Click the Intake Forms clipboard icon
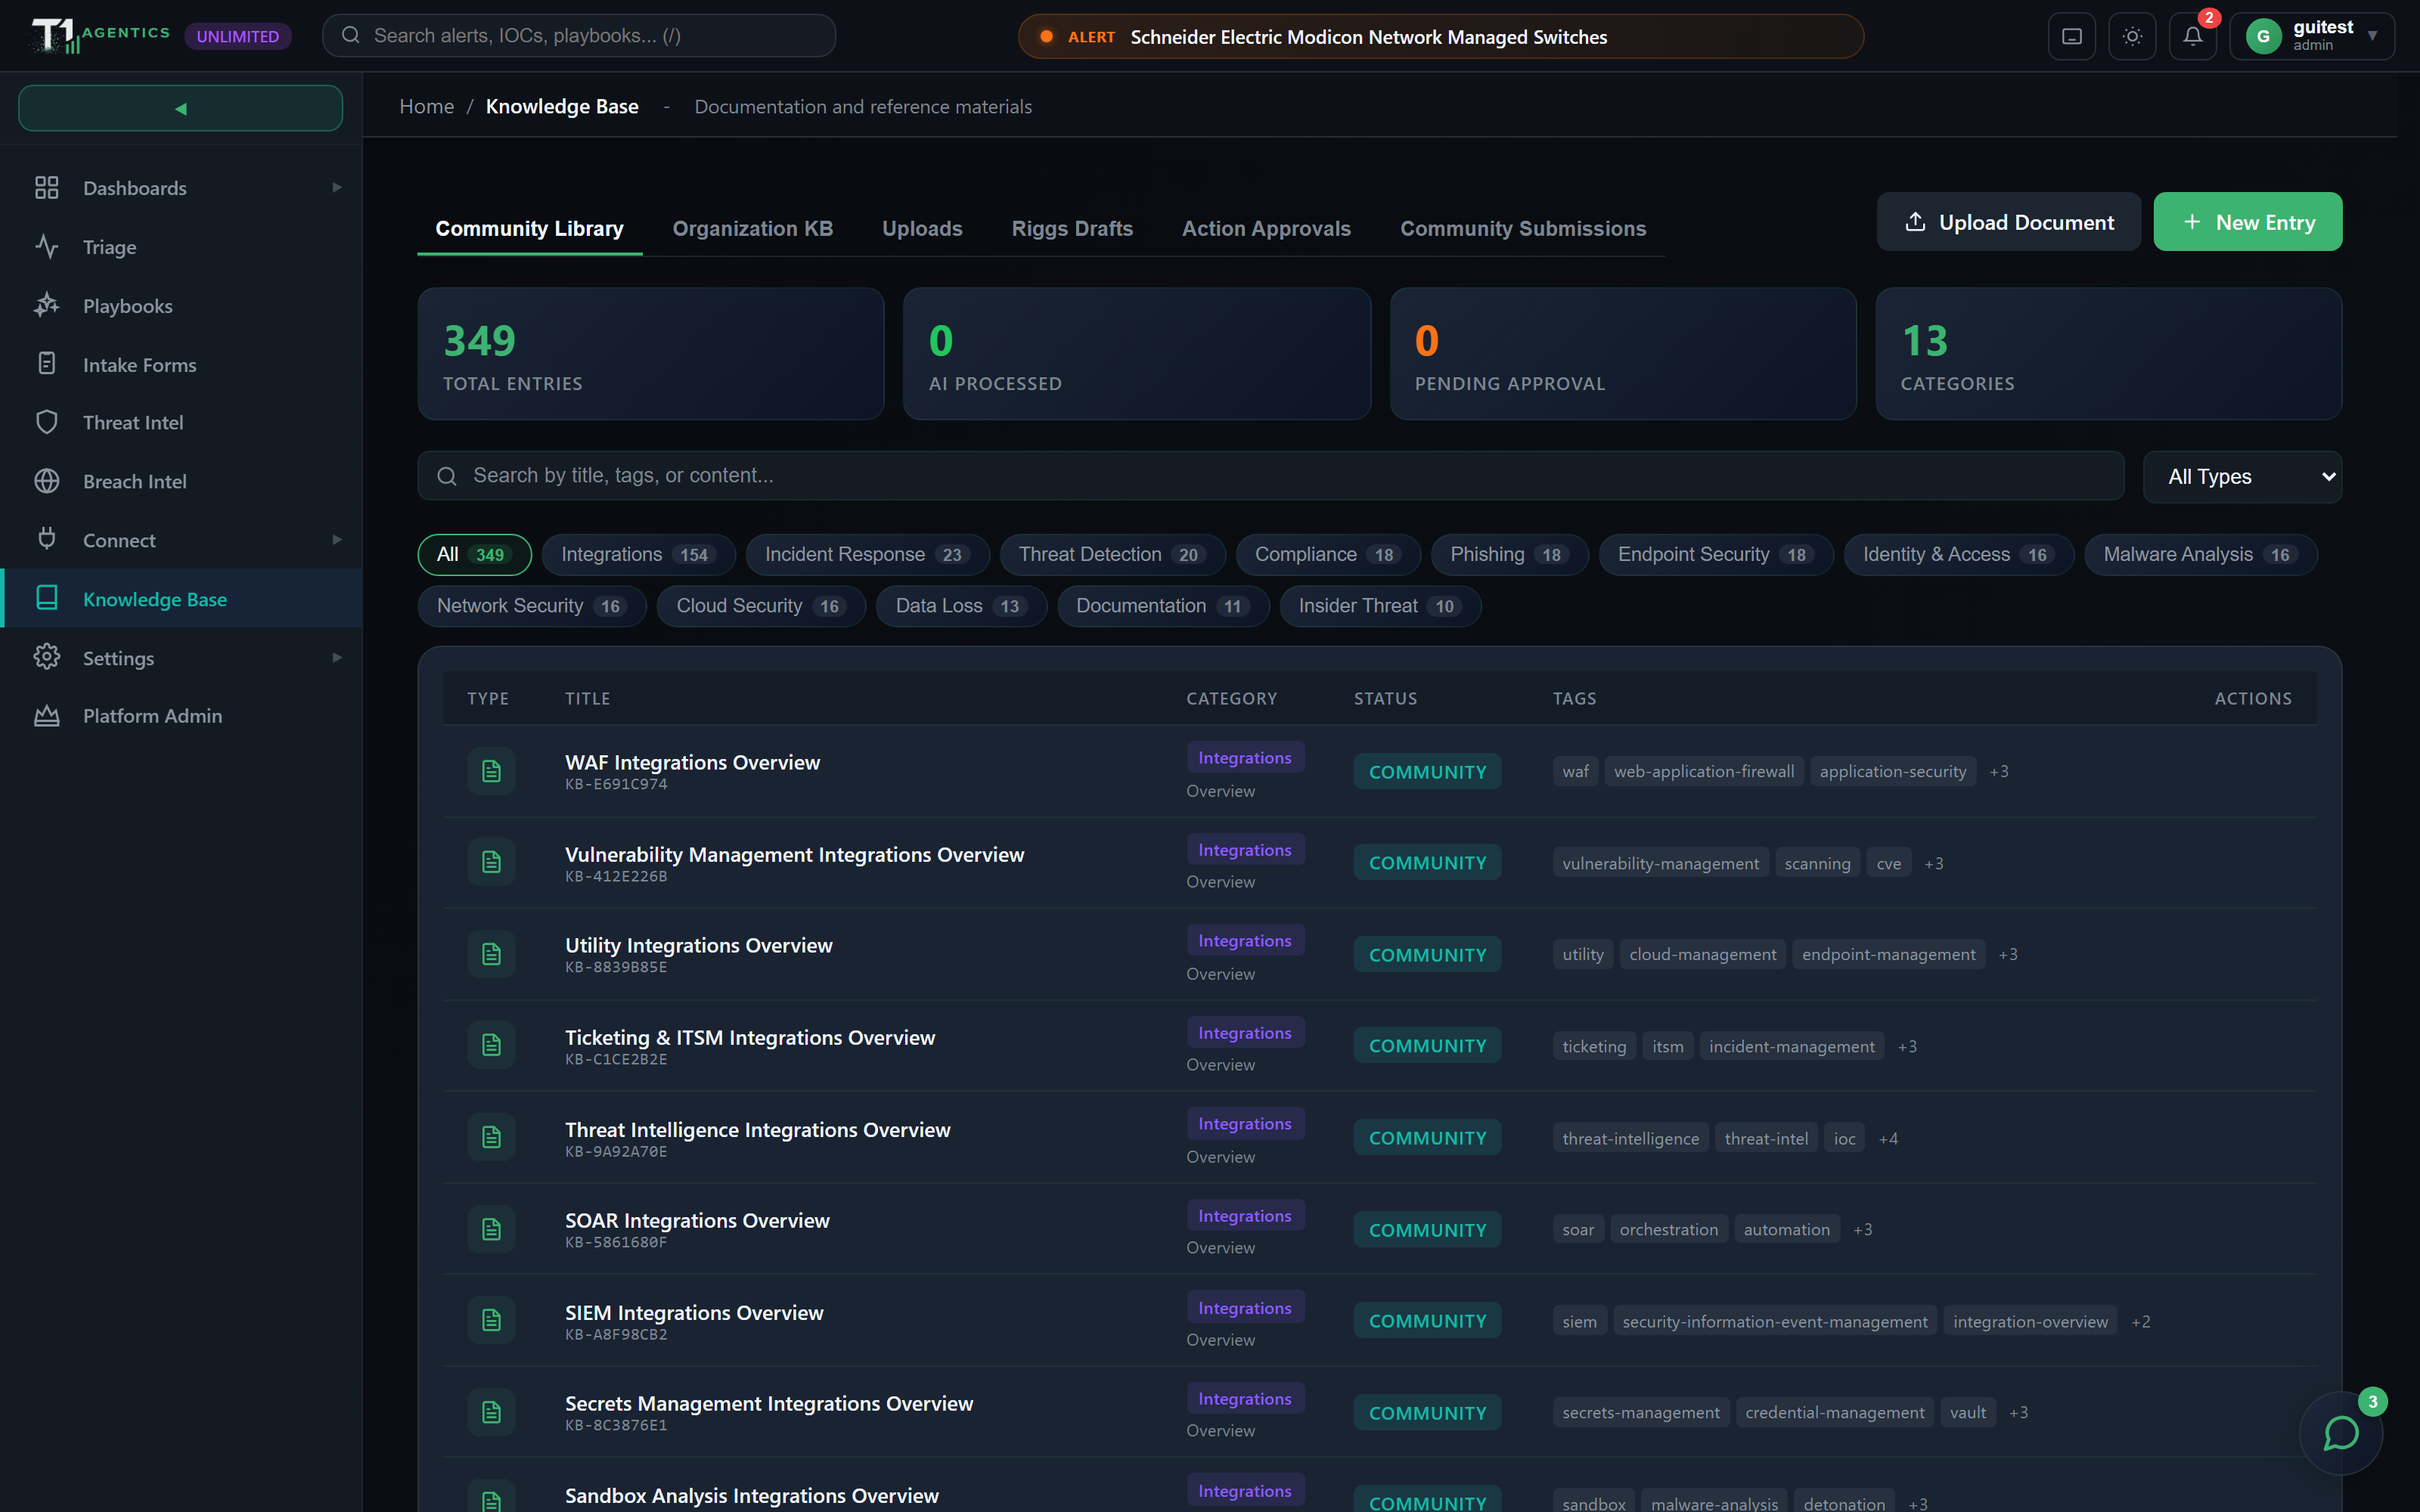This screenshot has height=1512, width=2420. [x=47, y=364]
